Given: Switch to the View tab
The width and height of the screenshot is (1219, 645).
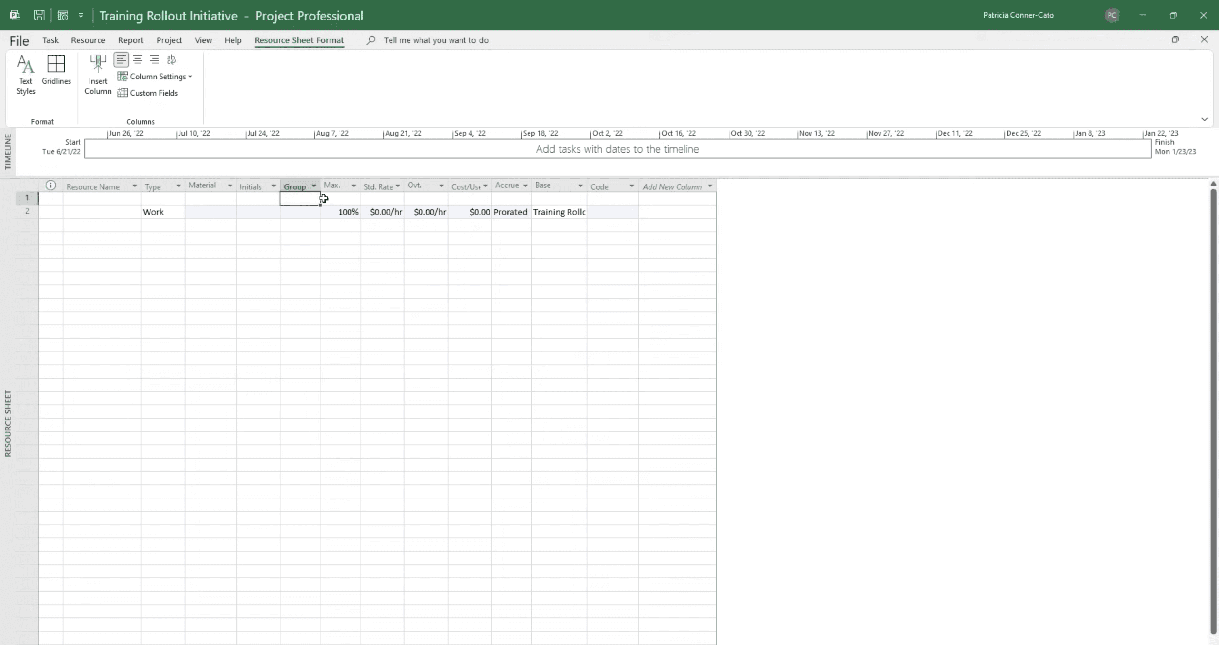Looking at the screenshot, I should click(x=203, y=40).
